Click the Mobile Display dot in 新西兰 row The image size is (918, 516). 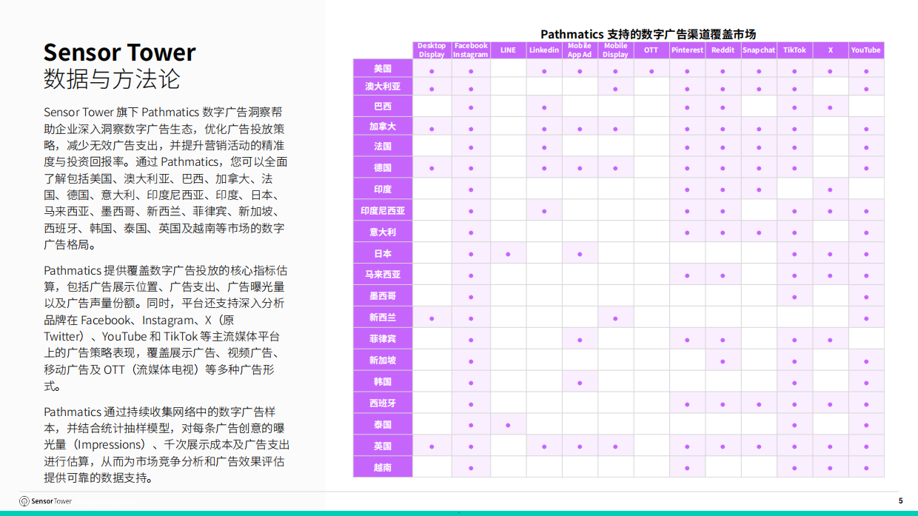pos(615,318)
